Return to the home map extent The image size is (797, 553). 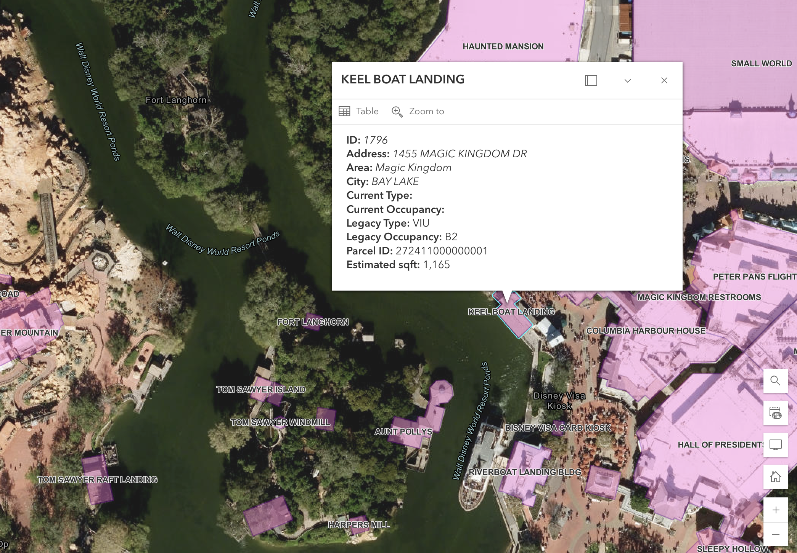775,477
